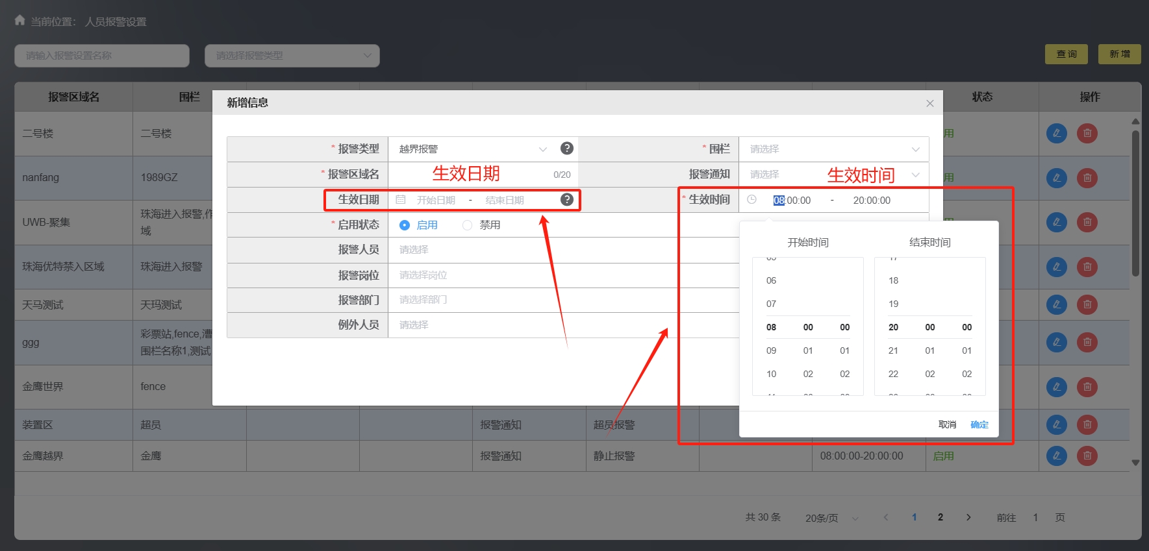1149x551 pixels.
Task: Open the 围栏 dropdown in the dialog
Action: click(x=833, y=149)
